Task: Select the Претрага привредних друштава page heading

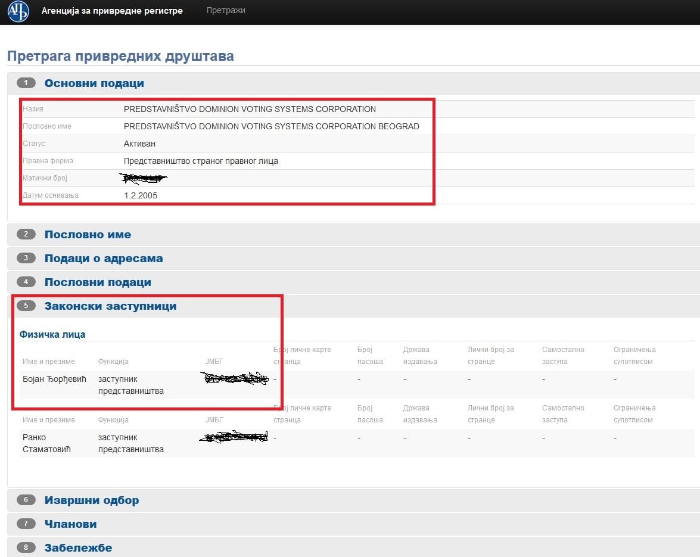Action: (120, 56)
